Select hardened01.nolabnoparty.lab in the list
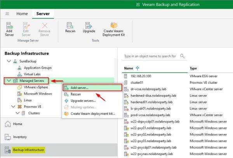The width and height of the screenshot is (233, 158). 151,102
